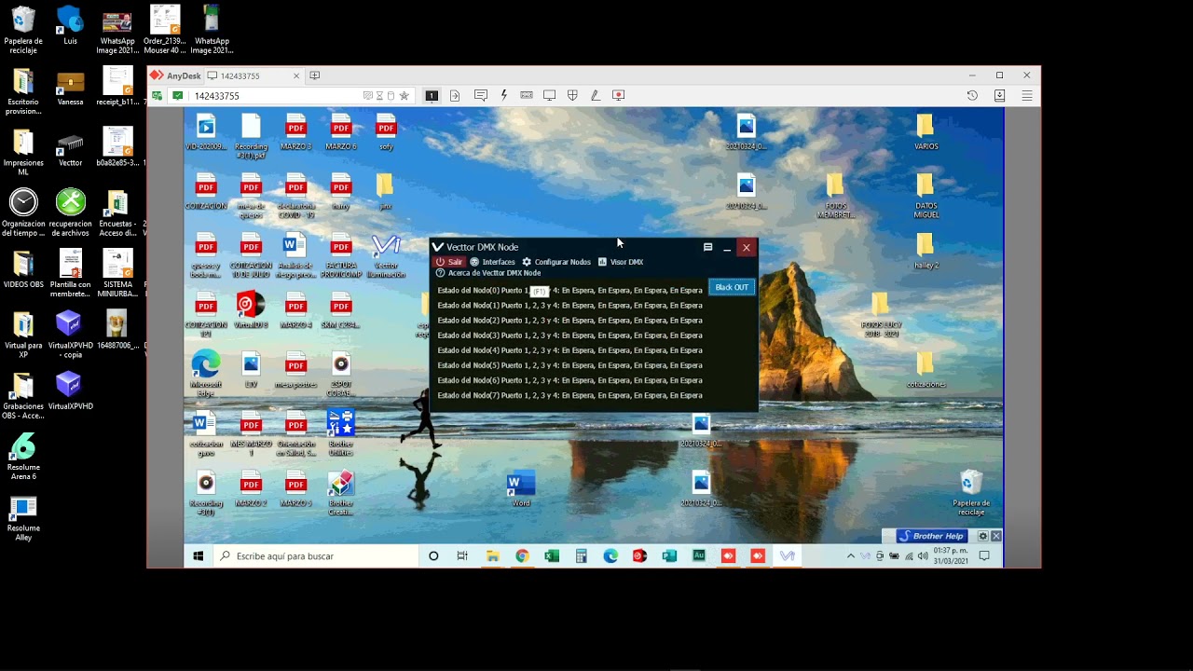The image size is (1193, 671).
Task: Select the Estado del Nodo(7) row
Action: point(569,395)
